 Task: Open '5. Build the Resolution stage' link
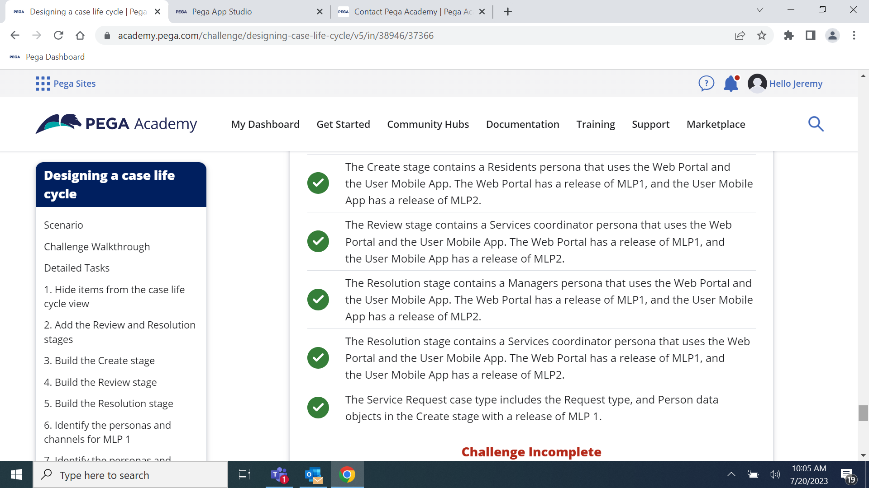point(108,404)
